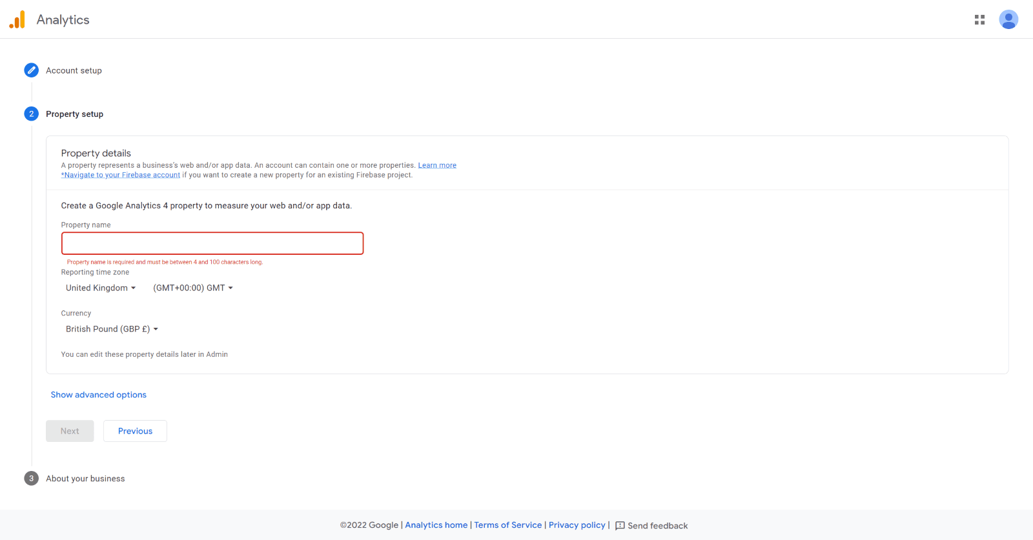Click the Reporting time zone label
The width and height of the screenshot is (1033, 540).
click(95, 272)
